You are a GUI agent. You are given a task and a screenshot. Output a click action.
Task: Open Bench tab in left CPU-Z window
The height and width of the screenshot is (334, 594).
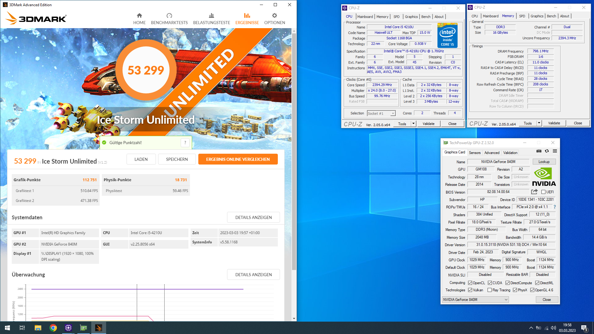click(x=426, y=17)
